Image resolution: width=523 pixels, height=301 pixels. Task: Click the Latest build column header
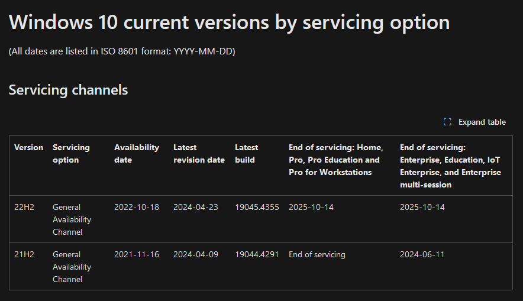(x=246, y=154)
